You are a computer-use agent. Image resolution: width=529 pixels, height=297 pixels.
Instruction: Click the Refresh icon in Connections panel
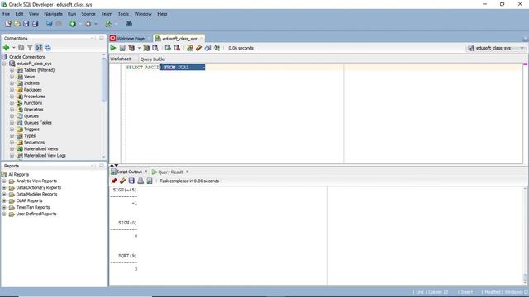(x=21, y=48)
